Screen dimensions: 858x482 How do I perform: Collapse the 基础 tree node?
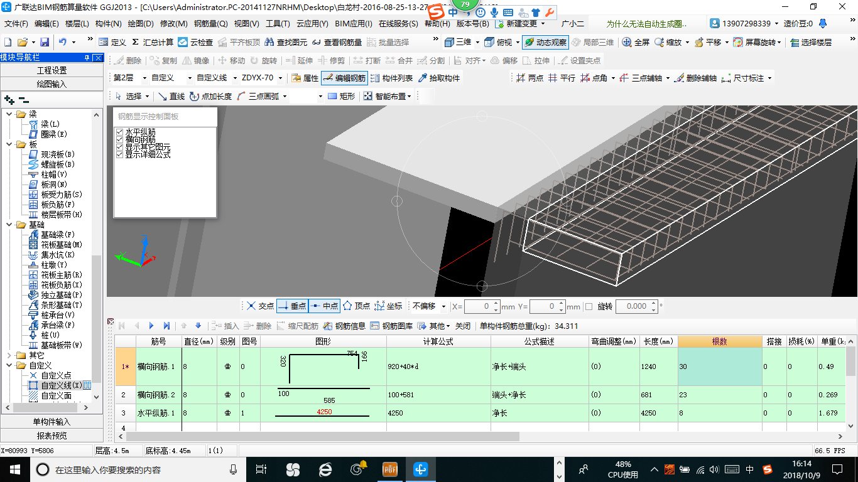click(x=9, y=225)
